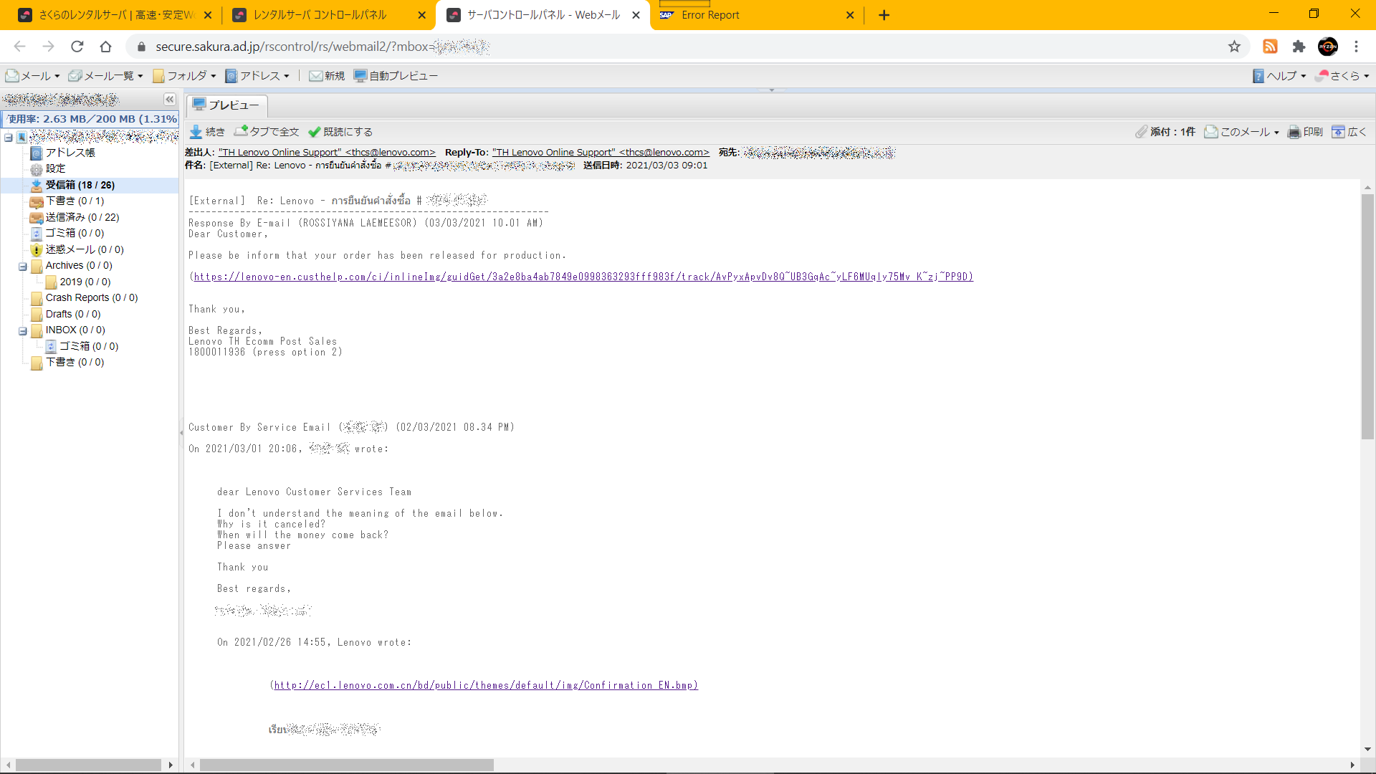The image size is (1376, 774).
Task: Open Chrome three-dot menu
Action: [x=1356, y=47]
